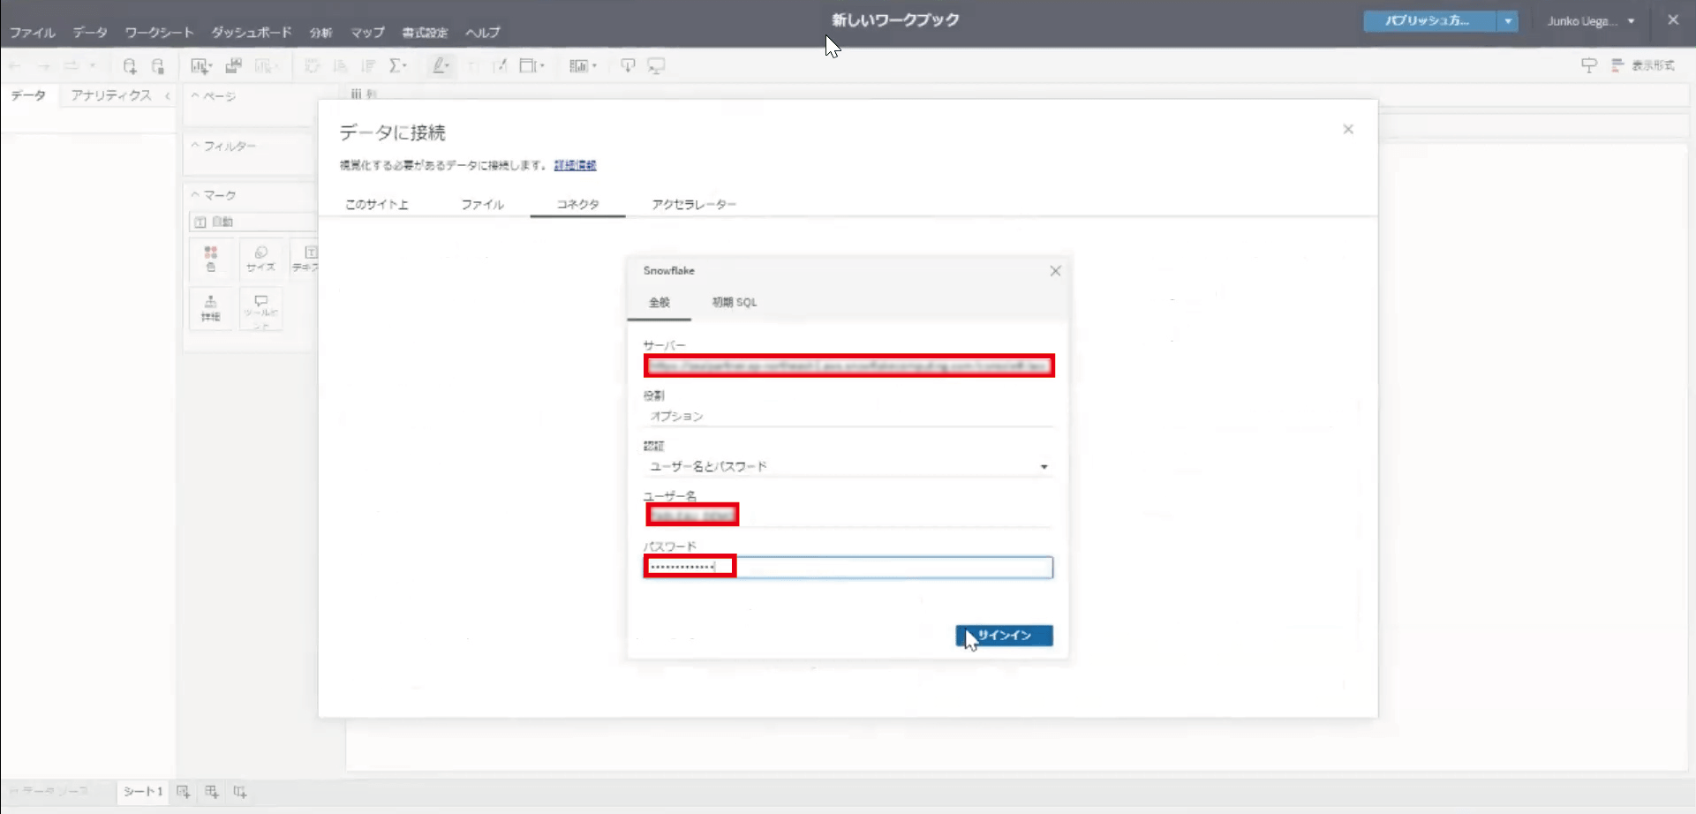
Task: Click into the 役割 optional field
Action: [x=848, y=416]
